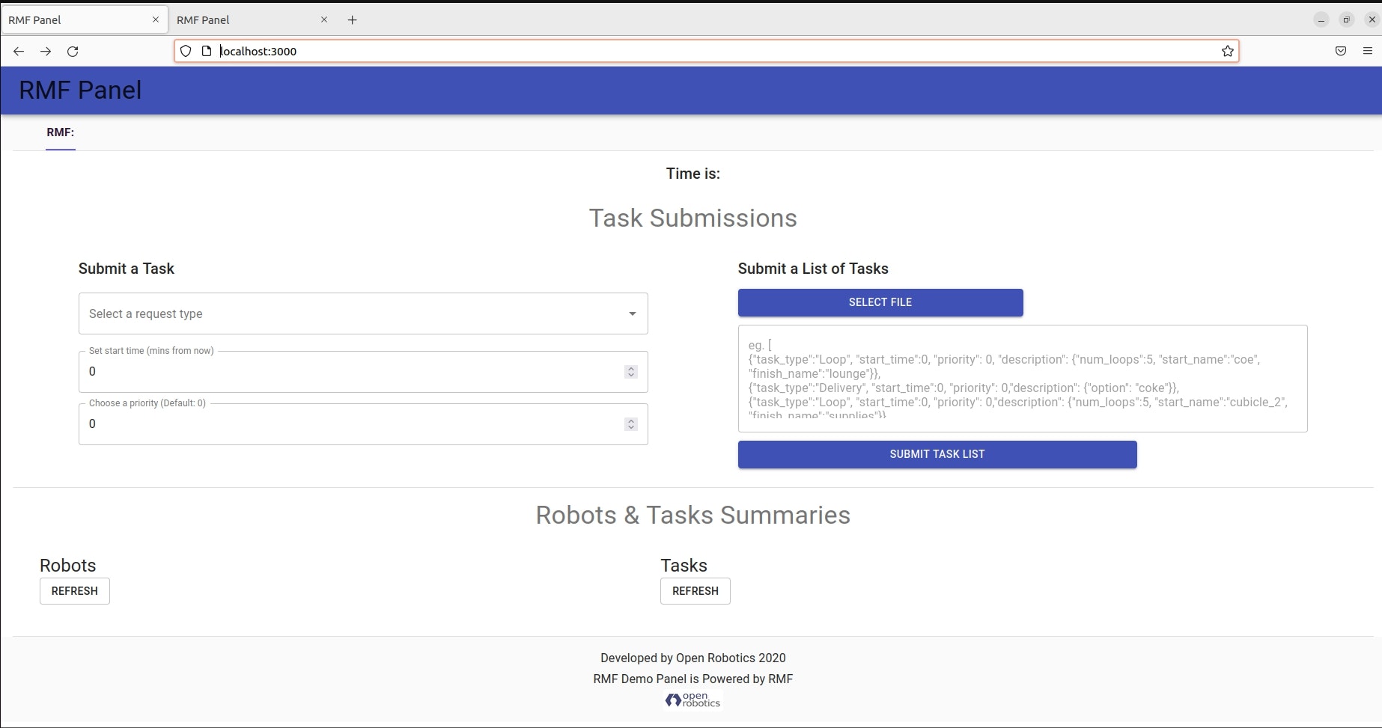Bookmark this page with the star icon

tap(1228, 51)
